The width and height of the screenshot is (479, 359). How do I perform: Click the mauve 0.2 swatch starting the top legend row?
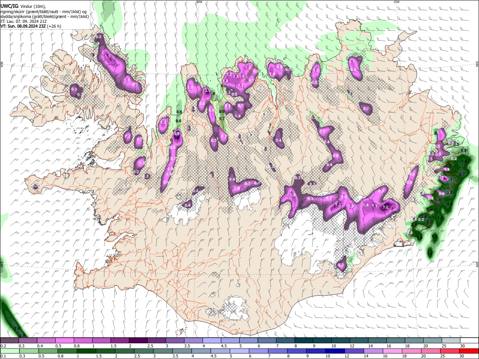click(x=10, y=341)
